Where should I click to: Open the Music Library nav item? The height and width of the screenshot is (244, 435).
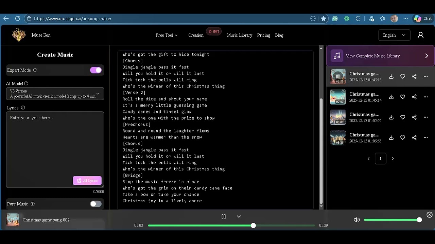click(x=239, y=35)
